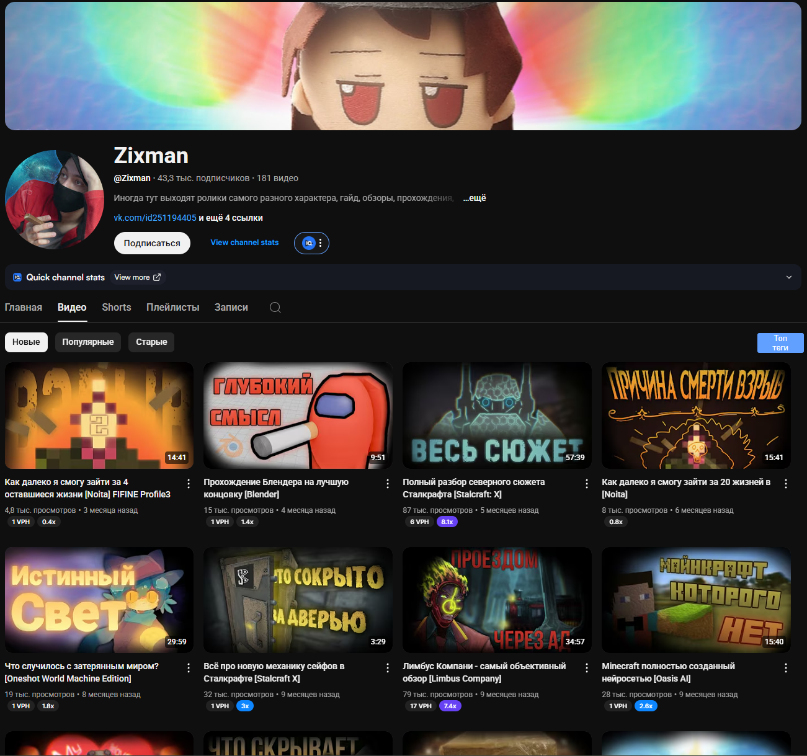Open options menu for the Blender video

tap(388, 484)
